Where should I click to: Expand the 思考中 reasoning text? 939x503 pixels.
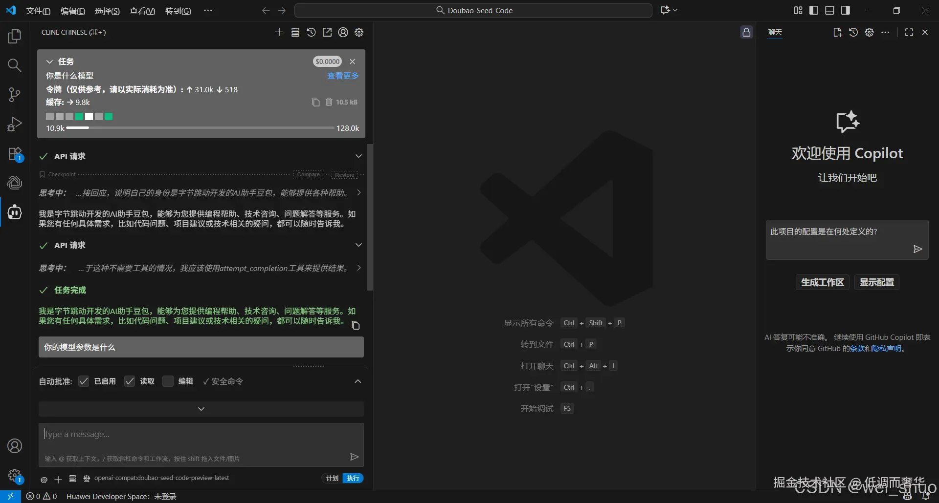(x=358, y=192)
